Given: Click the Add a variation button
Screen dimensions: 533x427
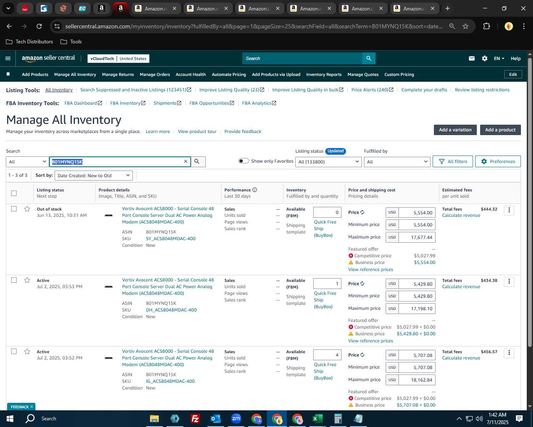Looking at the screenshot, I should click(x=455, y=130).
